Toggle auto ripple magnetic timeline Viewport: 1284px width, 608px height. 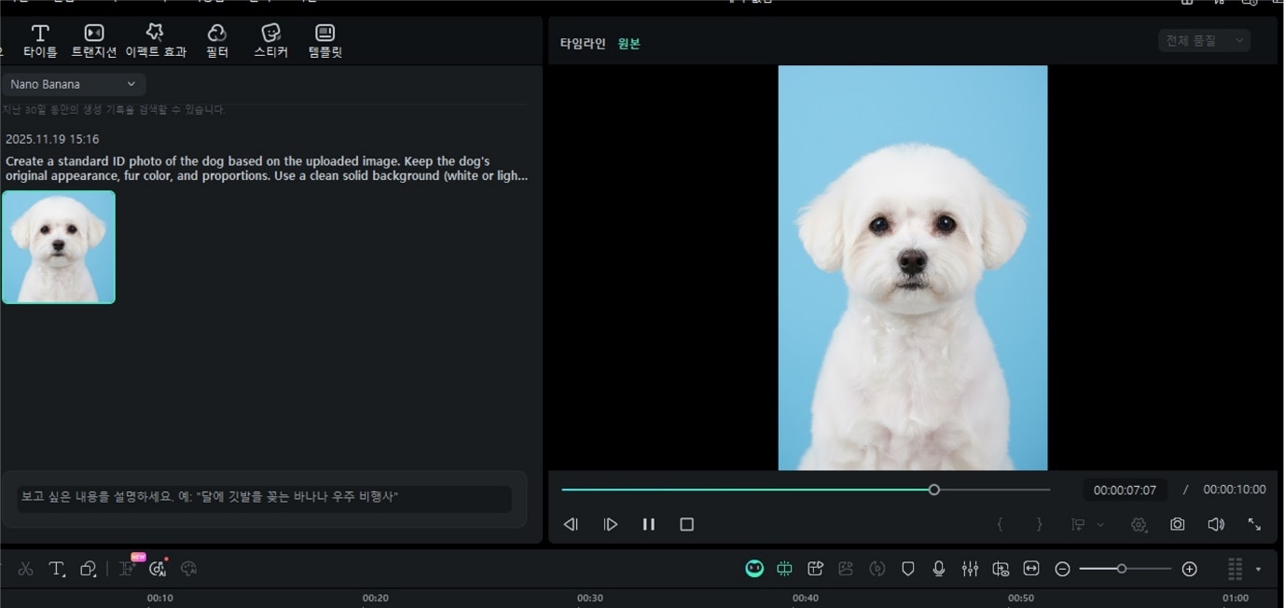click(x=784, y=568)
